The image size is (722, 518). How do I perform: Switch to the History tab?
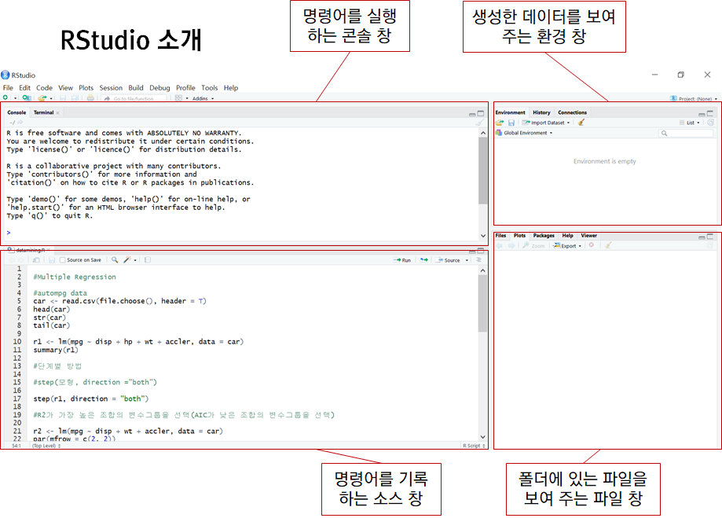[x=541, y=112]
